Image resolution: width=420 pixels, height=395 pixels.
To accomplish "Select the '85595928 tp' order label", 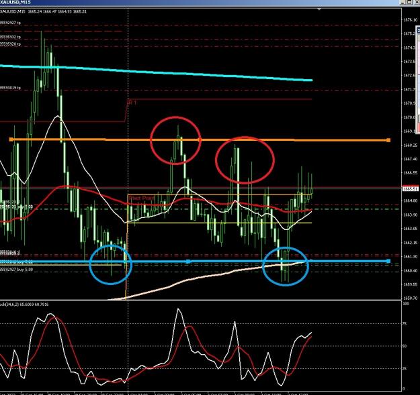I will (10, 44).
